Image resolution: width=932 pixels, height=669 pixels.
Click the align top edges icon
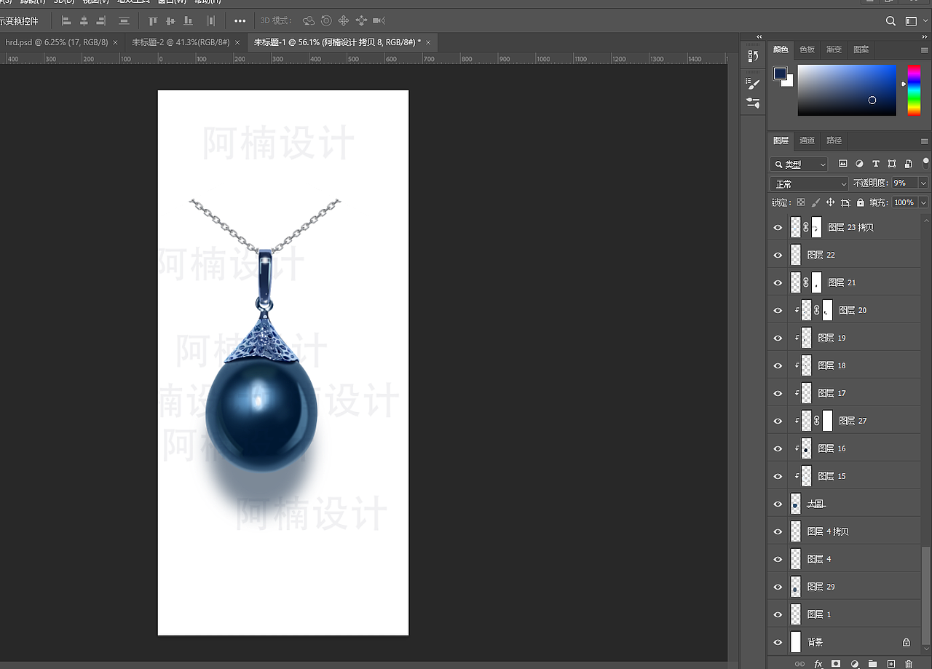153,21
